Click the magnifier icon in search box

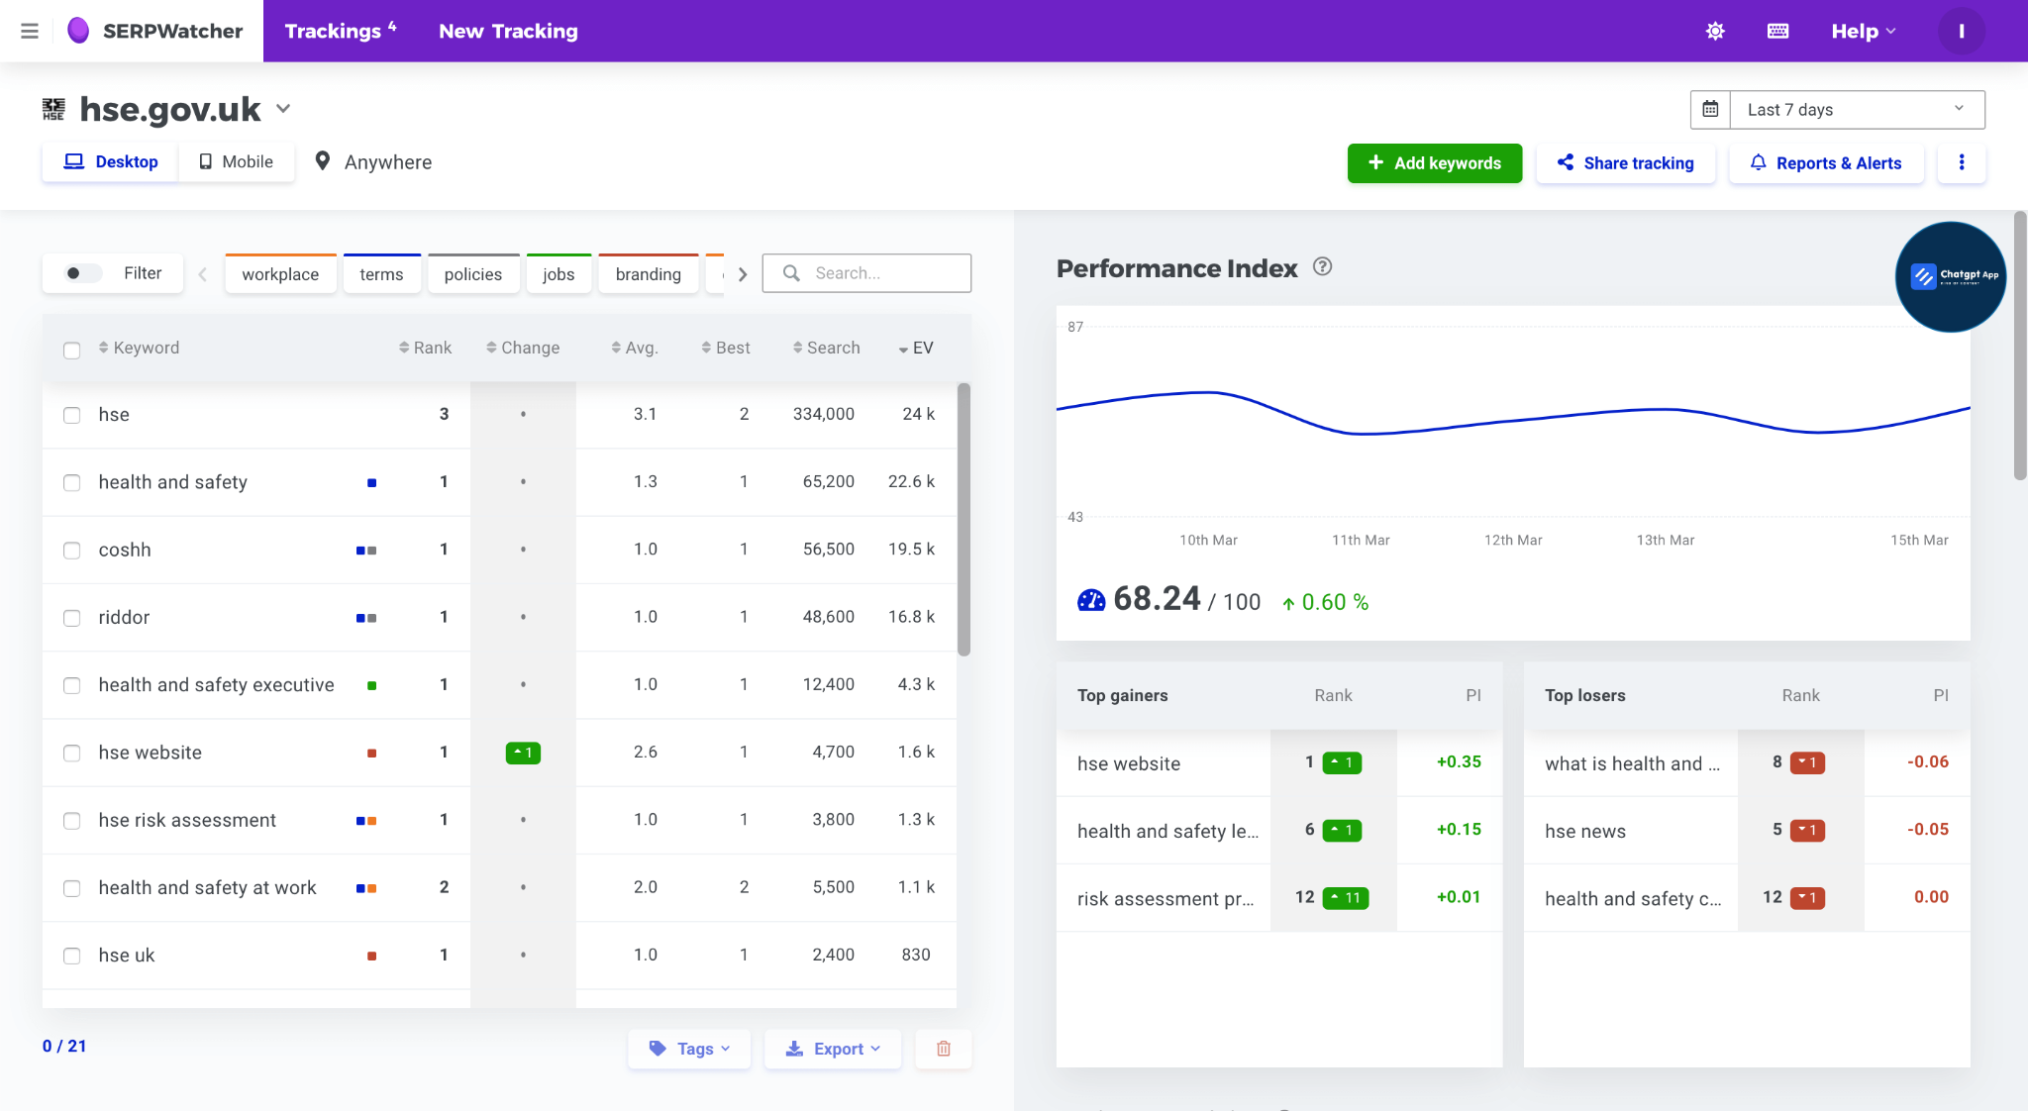(791, 273)
